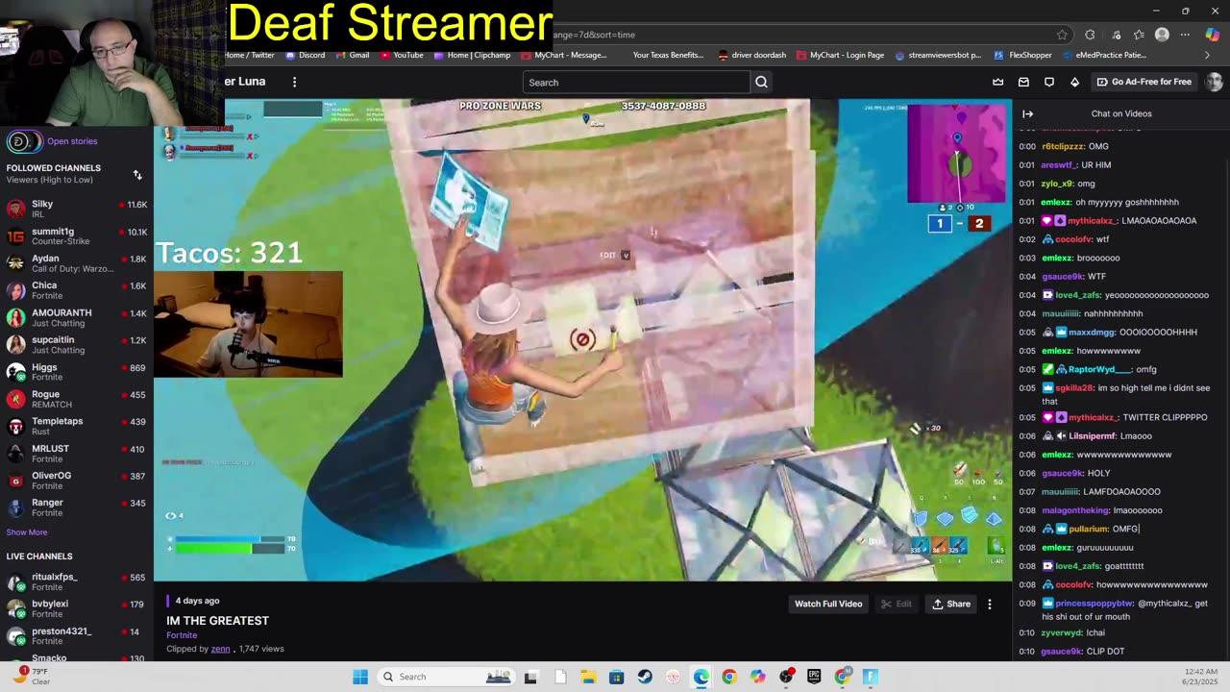Open Twitch Prime loot crown icon

(x=997, y=82)
